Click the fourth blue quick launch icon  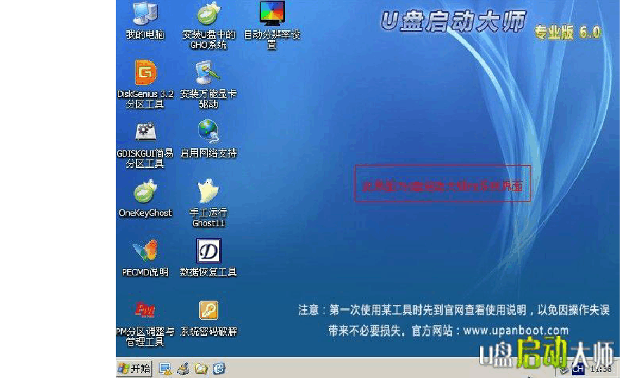[x=219, y=368]
